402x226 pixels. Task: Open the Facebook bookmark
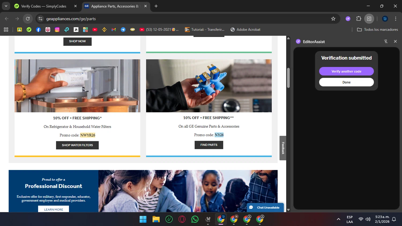point(38,29)
